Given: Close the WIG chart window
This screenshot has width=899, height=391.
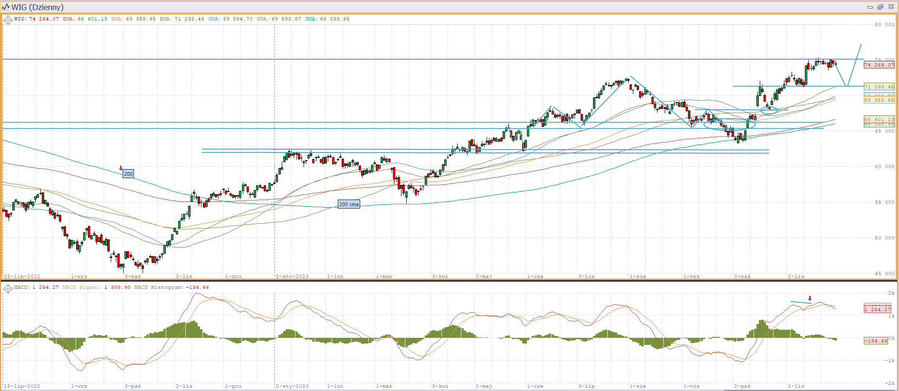Looking at the screenshot, I should 891,7.
